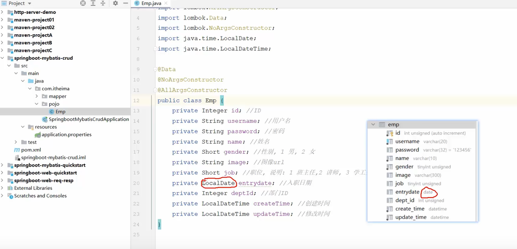Viewport: 517px width, 249px height.
Task: Click External Libraries bar-chart icon
Action: [10, 188]
